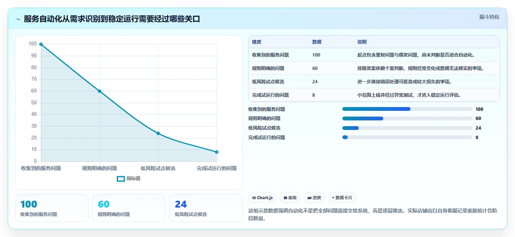Screen dimensions: 515x237
Task: Click the description starting with 起点包含重复问题
Action: (416, 55)
